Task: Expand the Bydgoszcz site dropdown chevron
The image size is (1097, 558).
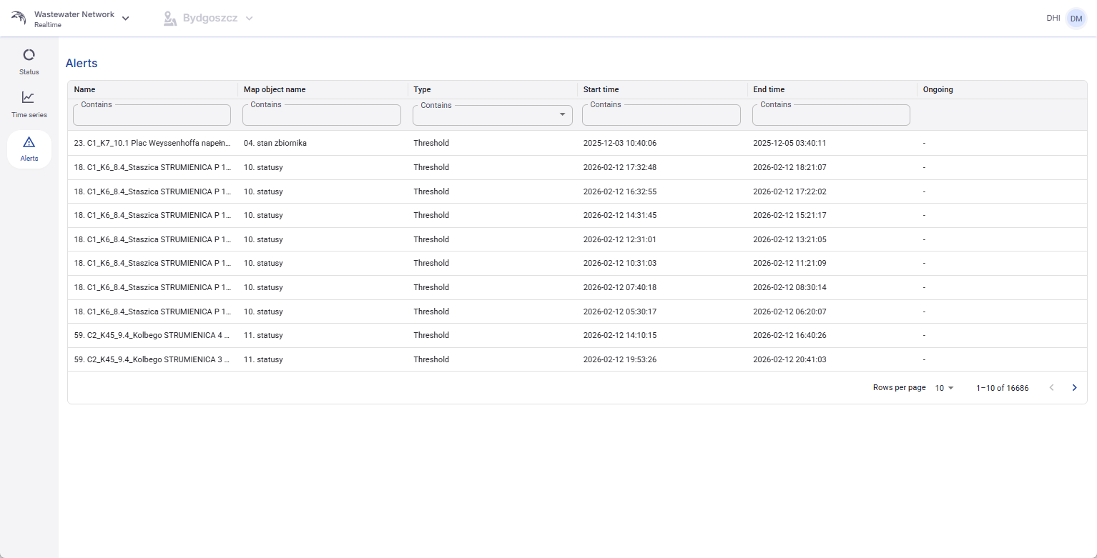Action: coord(249,19)
